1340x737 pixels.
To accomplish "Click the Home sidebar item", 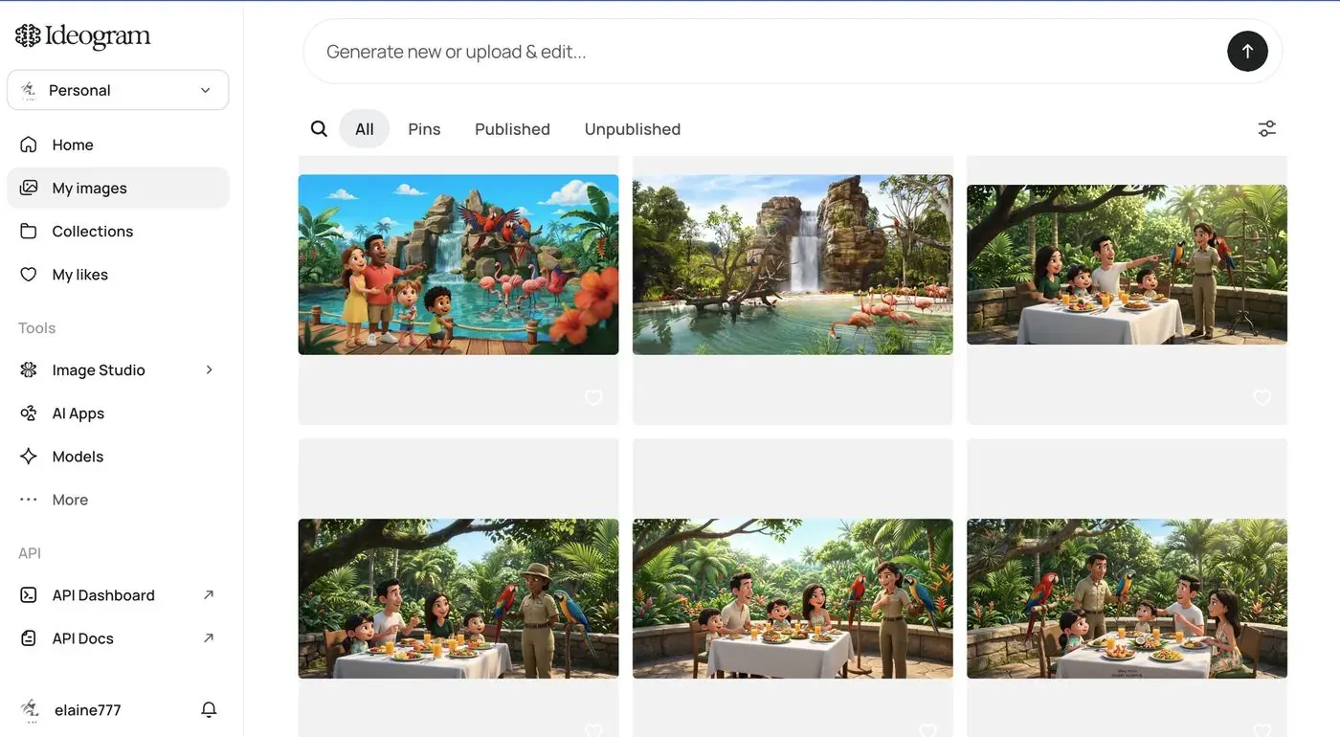I will 118,145.
